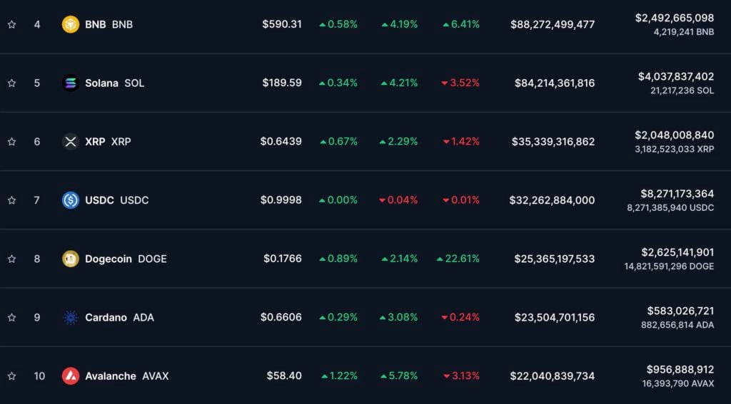731x404 pixels.
Task: Favorite Dogecoin with its star
Action: point(11,259)
